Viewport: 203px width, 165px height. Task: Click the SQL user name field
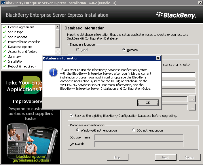139,137
